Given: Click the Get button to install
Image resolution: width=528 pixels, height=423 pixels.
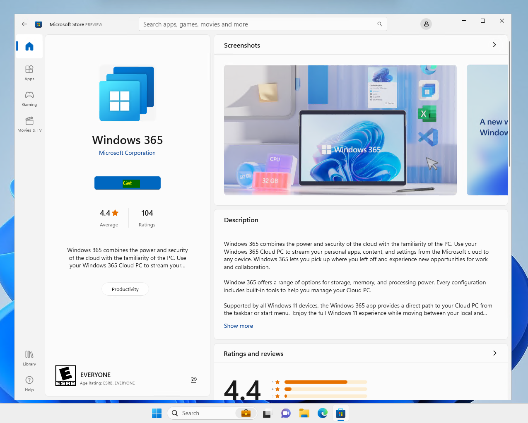Looking at the screenshot, I should (128, 183).
